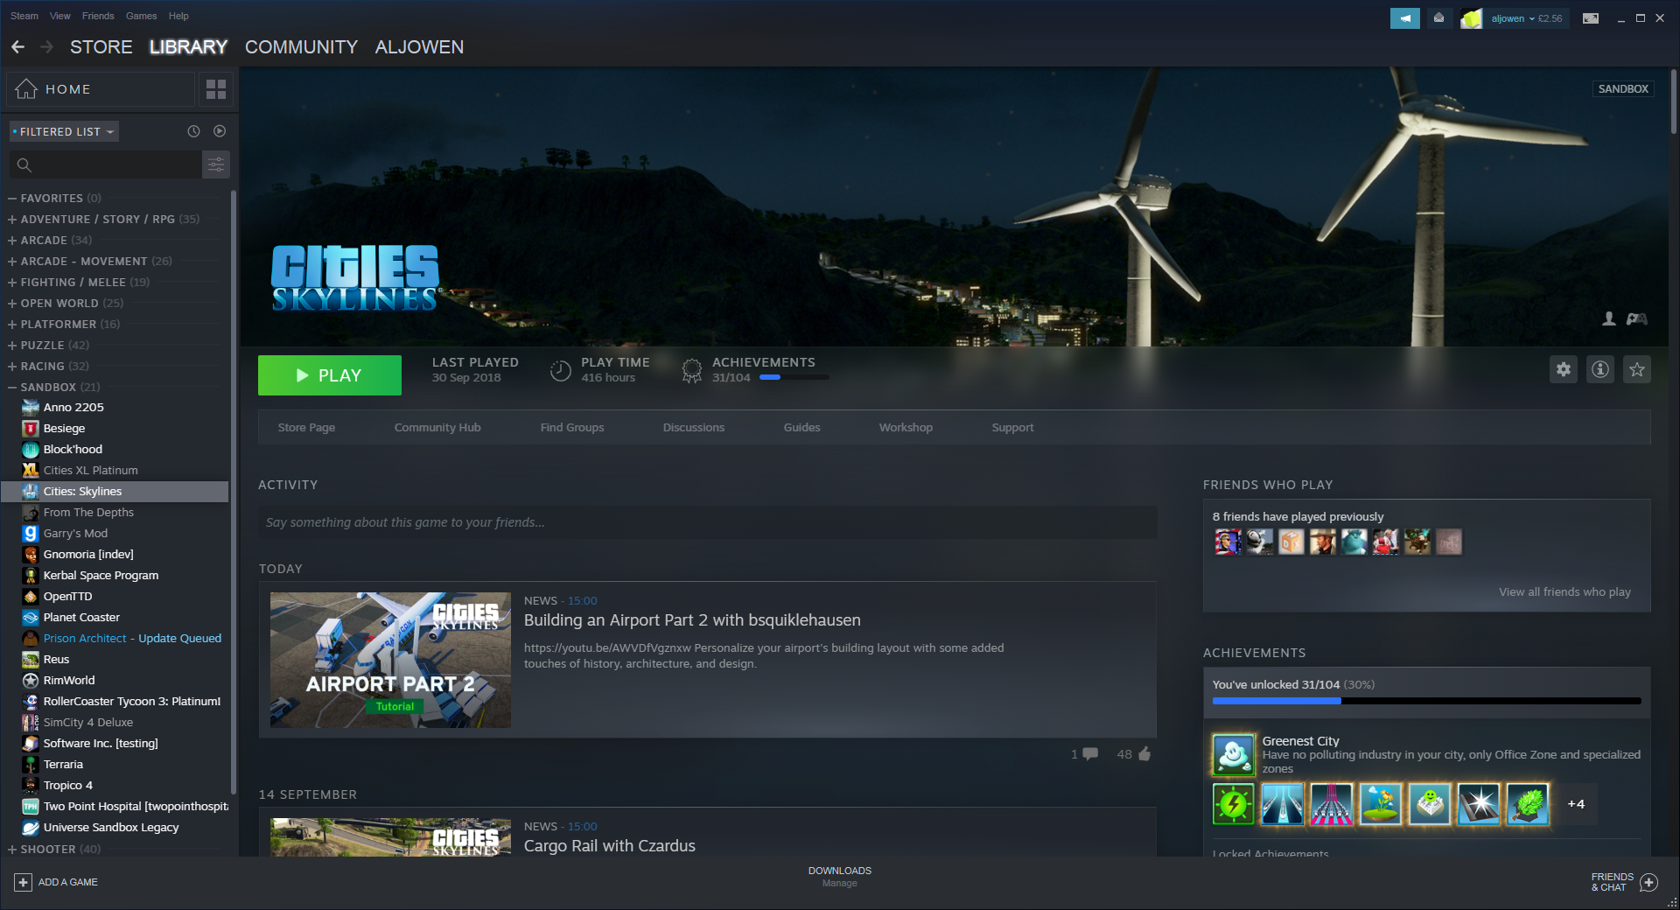Go forward with the right arrow

point(47,47)
